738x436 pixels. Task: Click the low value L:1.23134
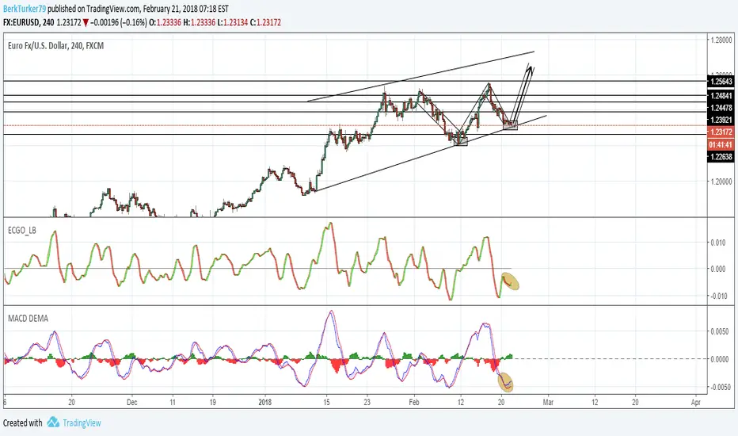[233, 22]
